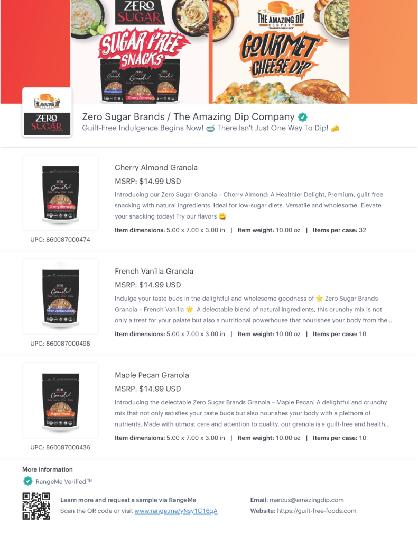Click the Maple Pecan Granola title
This screenshot has width=418, height=542.
[x=152, y=375]
